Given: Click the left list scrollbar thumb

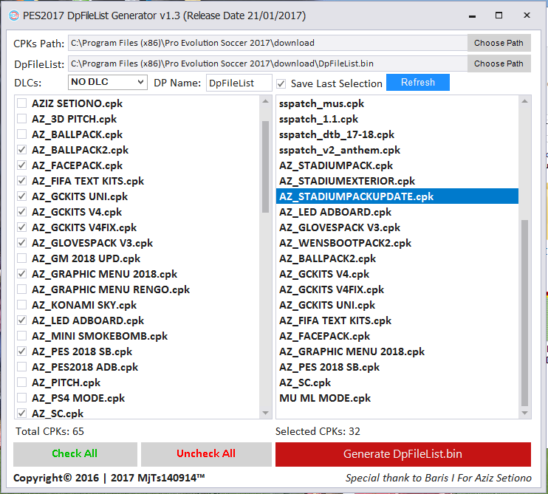Looking at the screenshot, I should click(266, 167).
